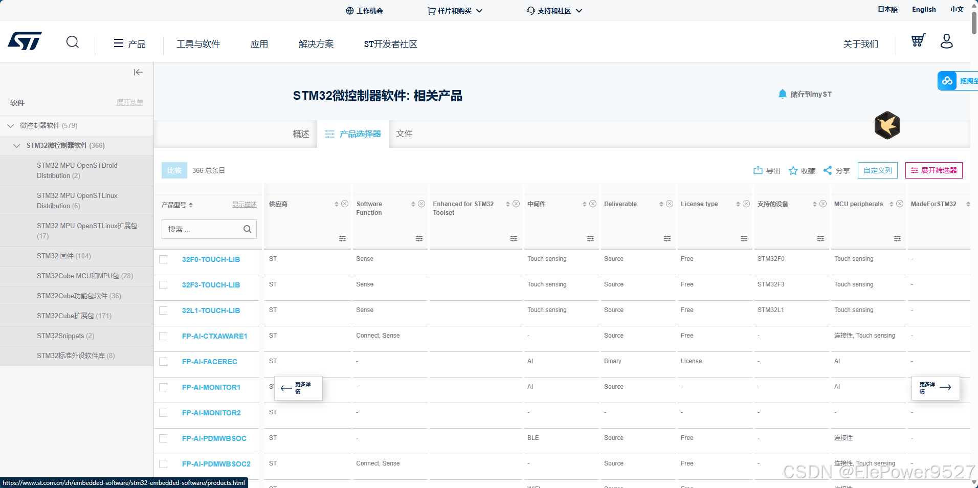The image size is (978, 488).
Task: Open the site search magnifier
Action: [x=73, y=42]
